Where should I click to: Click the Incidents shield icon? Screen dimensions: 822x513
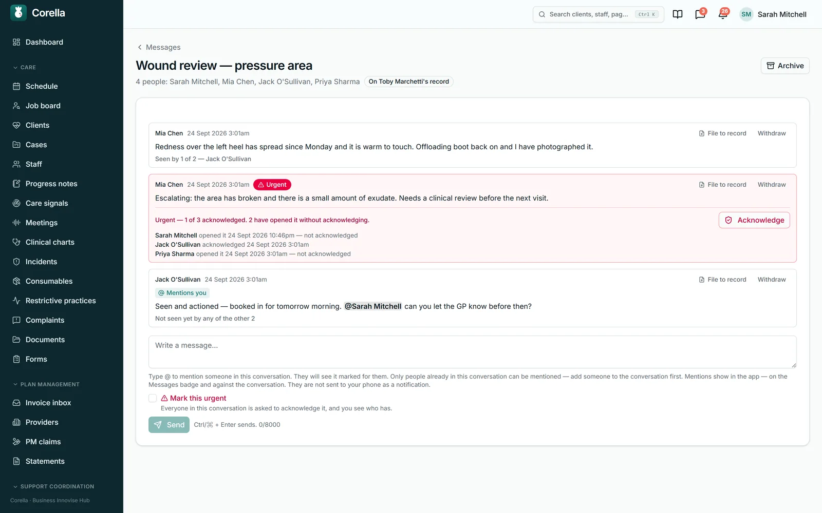point(16,262)
